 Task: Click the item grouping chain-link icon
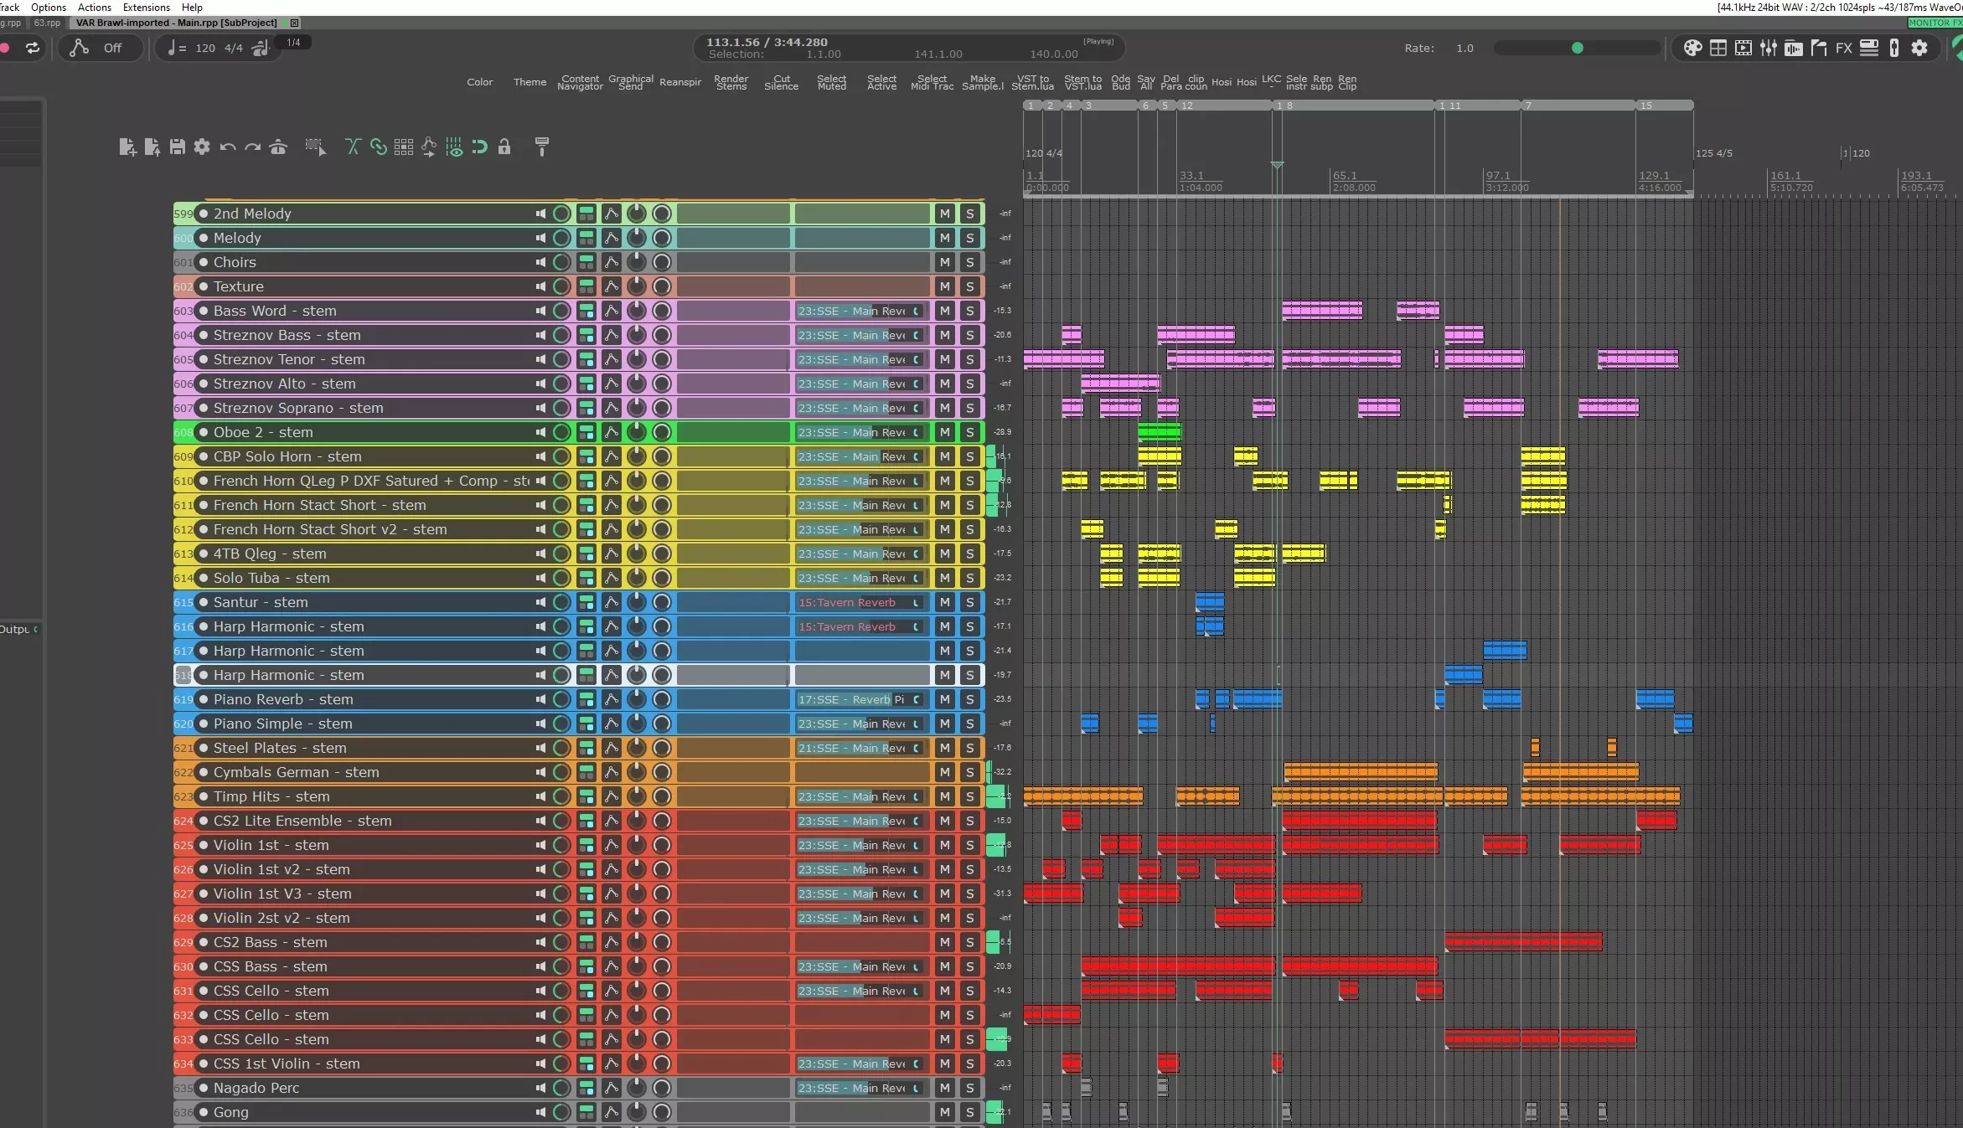[x=379, y=147]
